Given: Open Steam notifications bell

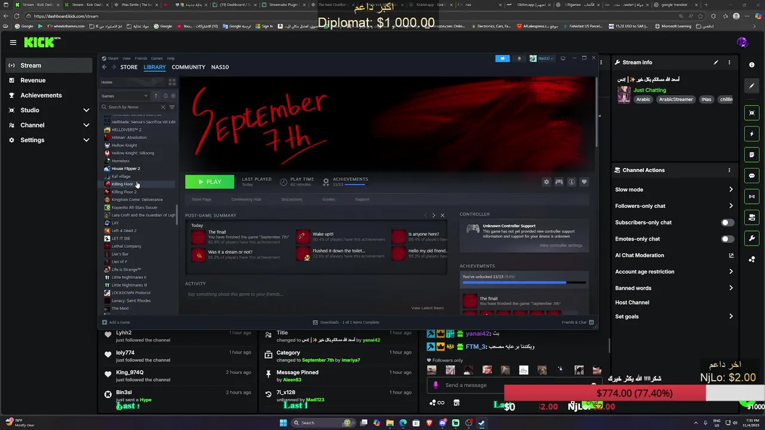Looking at the screenshot, I should click(519, 59).
